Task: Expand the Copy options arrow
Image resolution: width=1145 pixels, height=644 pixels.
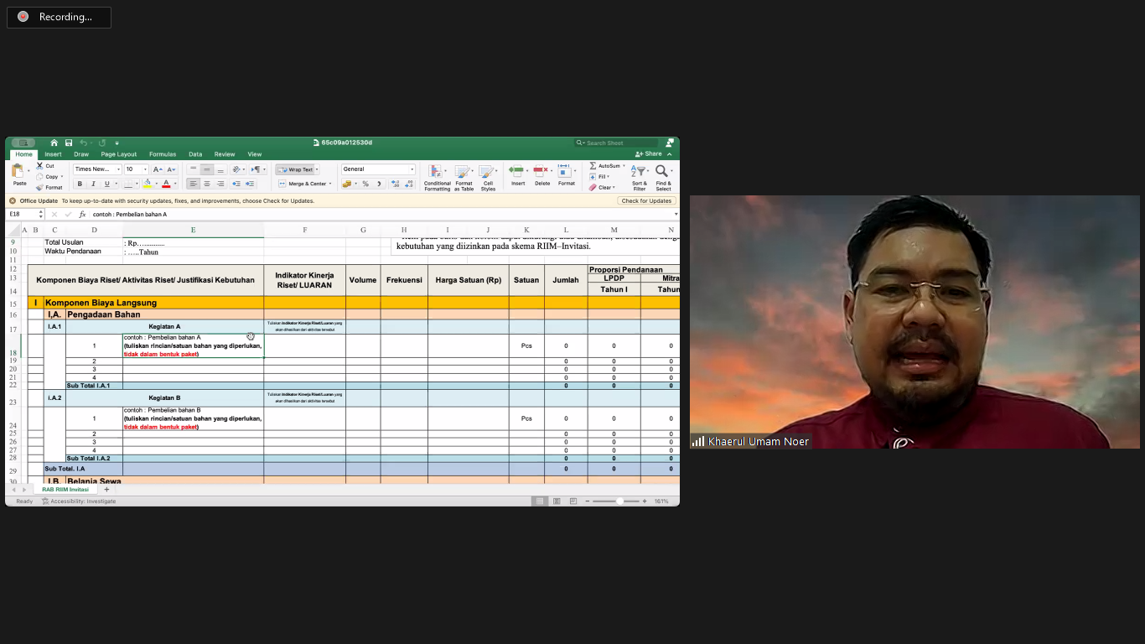Action: [x=62, y=177]
